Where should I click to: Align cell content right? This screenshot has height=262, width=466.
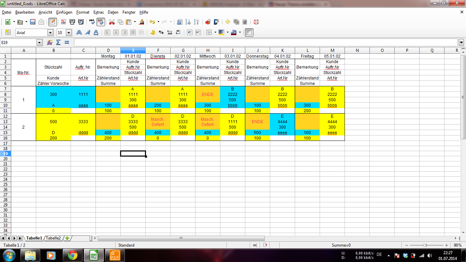point(125,32)
